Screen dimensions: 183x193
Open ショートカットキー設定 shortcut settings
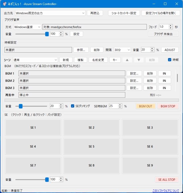click(x=124, y=13)
